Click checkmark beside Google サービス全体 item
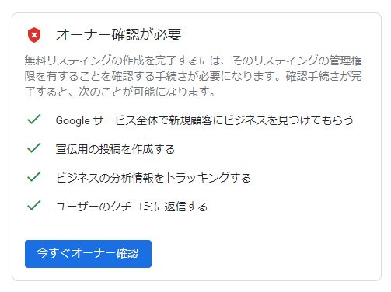The image size is (391, 292). (34, 120)
